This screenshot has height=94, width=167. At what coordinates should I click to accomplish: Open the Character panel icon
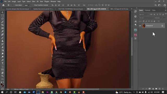135,21
